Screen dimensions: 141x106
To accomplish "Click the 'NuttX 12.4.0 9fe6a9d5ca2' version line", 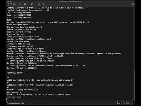I will [x=38, y=95].
